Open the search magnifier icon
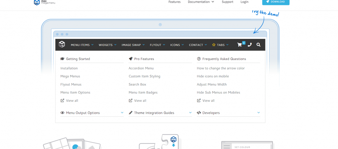338x149 pixels. point(258,45)
